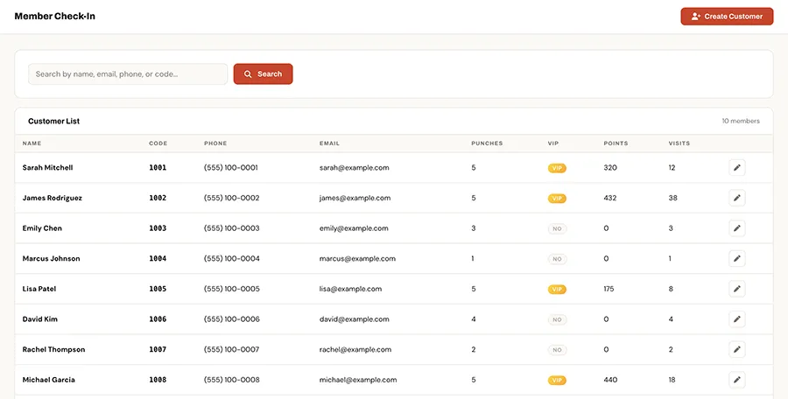Click the edit pencil for Emily Chen

[736, 228]
